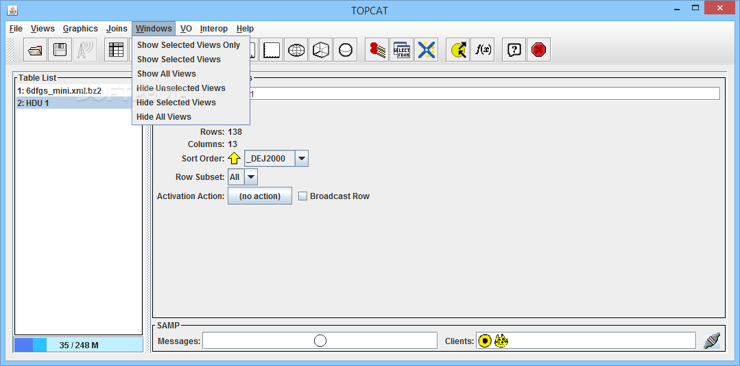Click the yellow hub client icon

click(485, 341)
